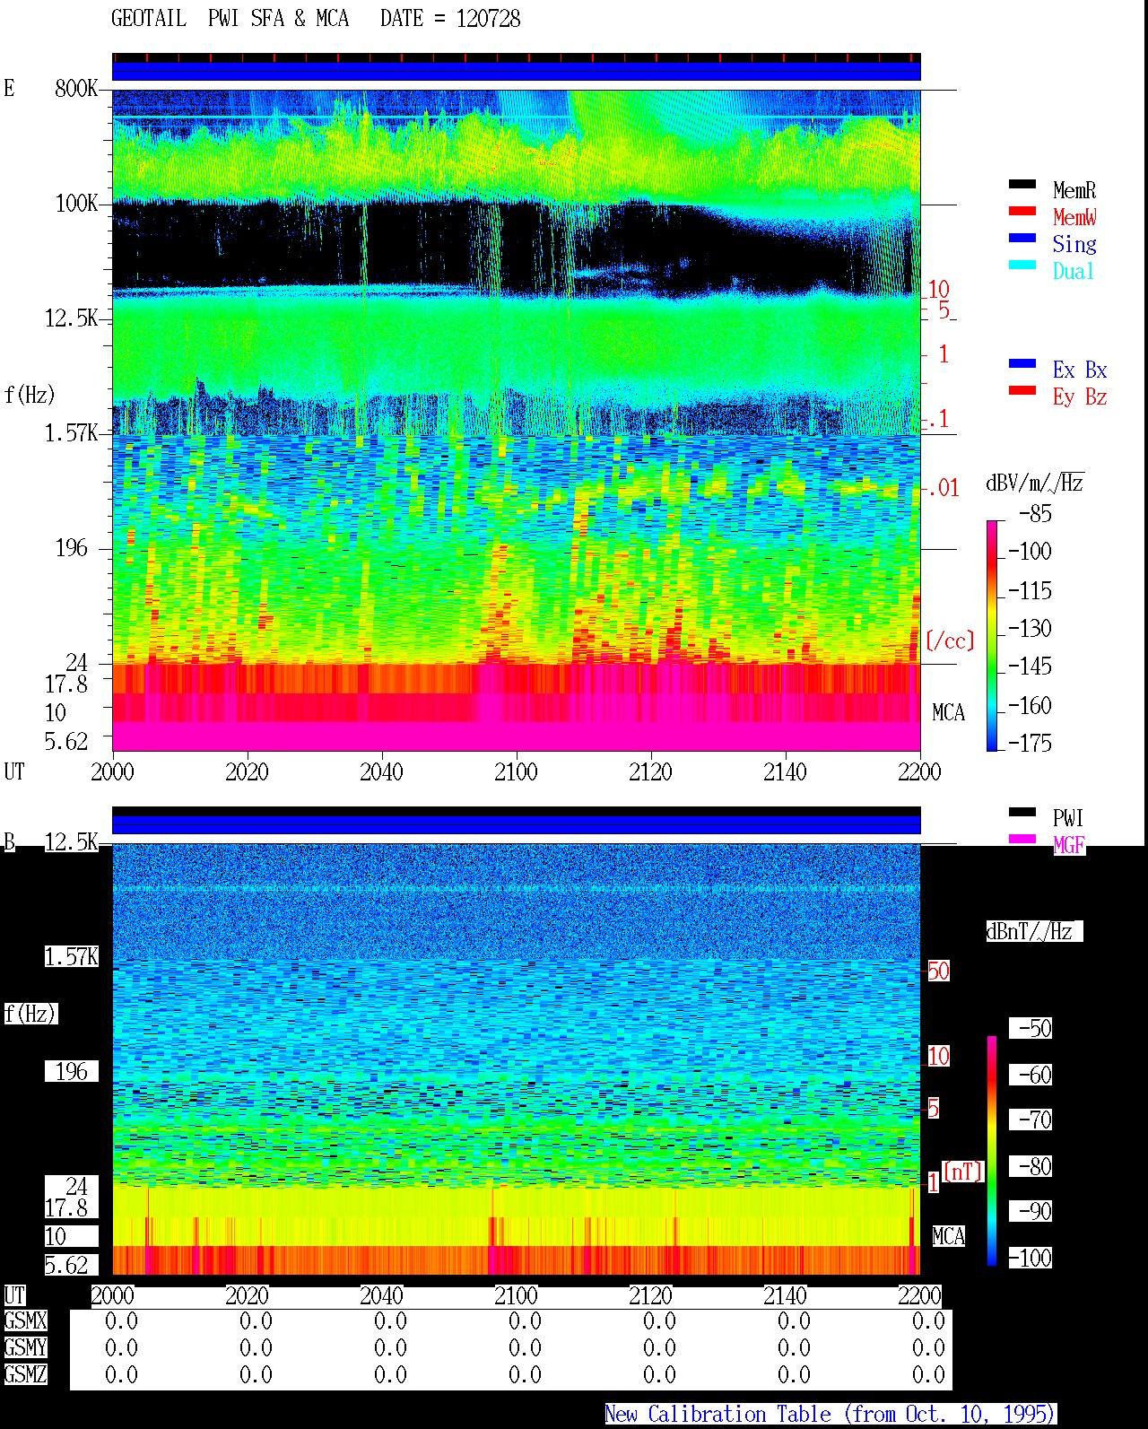1148x1429 pixels.
Task: Click the -85 color scale value
Action: 1035,514
